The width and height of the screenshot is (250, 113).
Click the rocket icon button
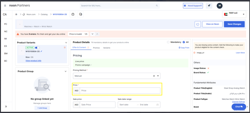[209, 6]
